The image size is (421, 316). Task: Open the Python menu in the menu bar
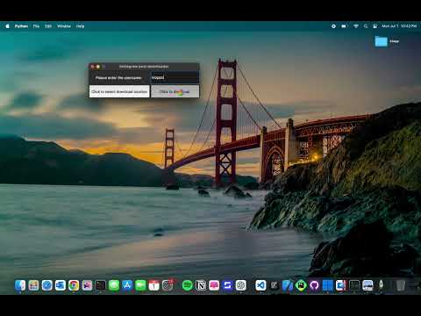(x=21, y=26)
